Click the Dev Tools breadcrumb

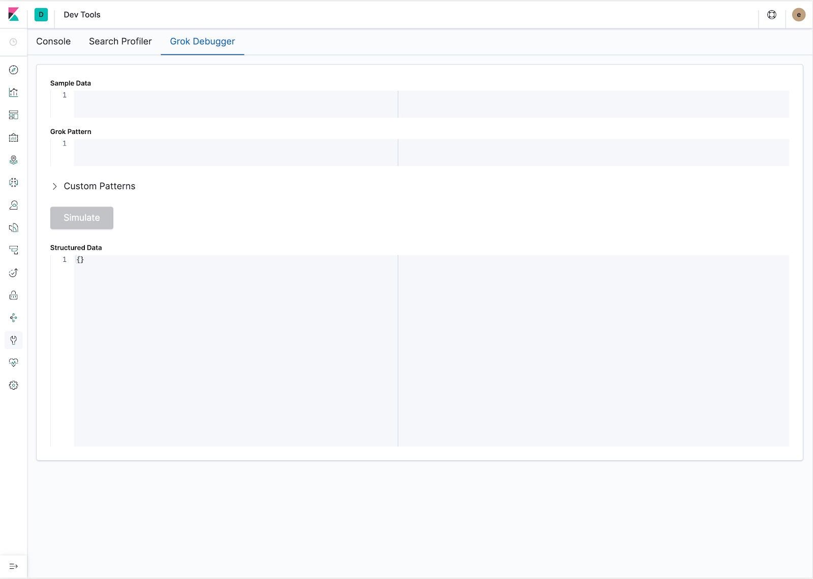pos(82,15)
